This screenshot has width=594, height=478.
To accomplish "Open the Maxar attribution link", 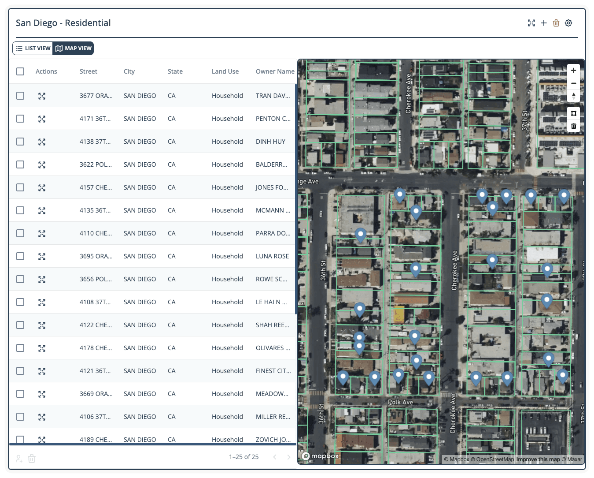I will (x=572, y=459).
